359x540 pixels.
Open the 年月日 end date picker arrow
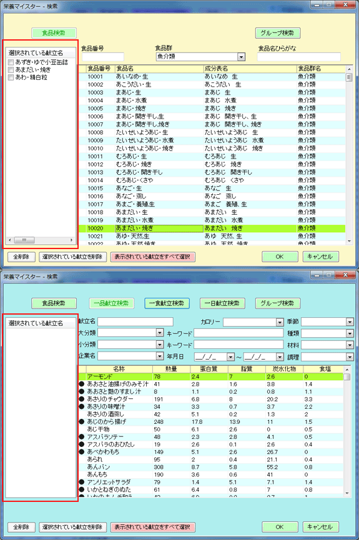click(280, 357)
